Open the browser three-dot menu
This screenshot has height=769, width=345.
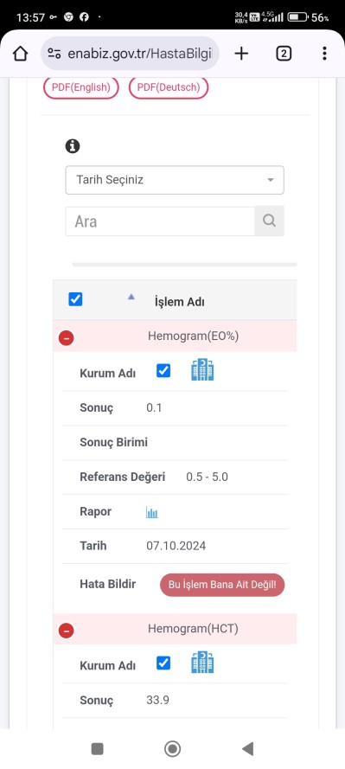point(324,54)
